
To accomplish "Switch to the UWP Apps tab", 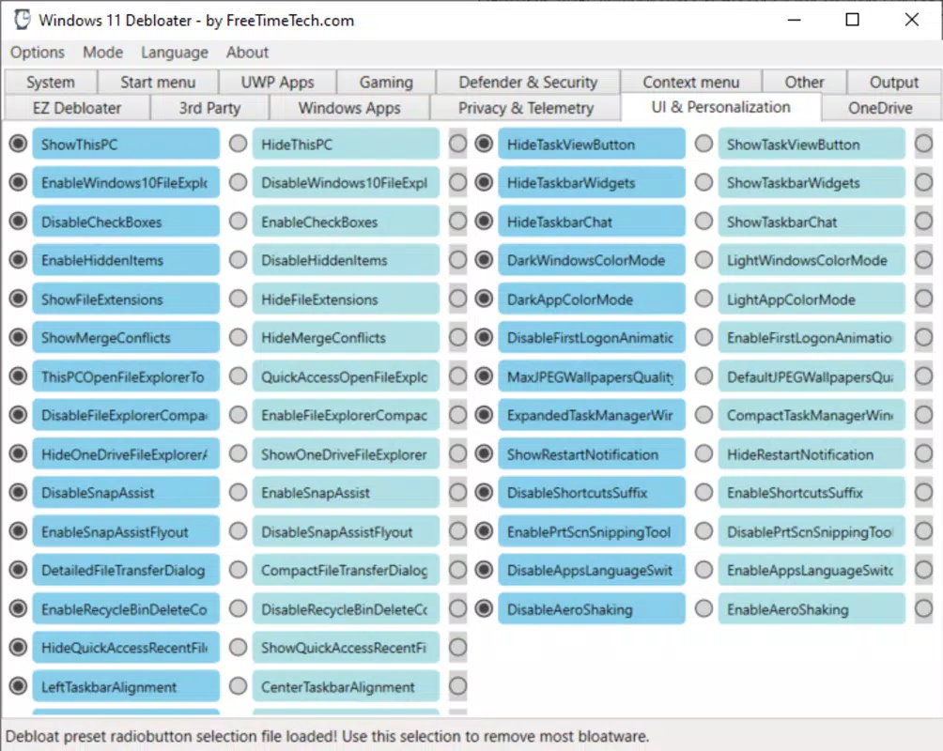I will click(277, 82).
